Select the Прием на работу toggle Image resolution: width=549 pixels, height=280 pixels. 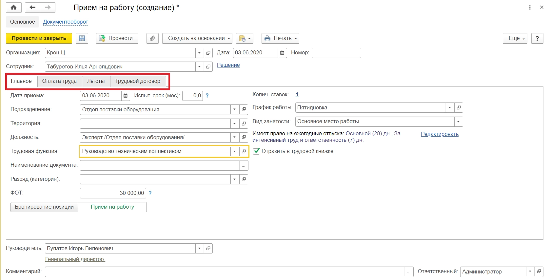[112, 207]
